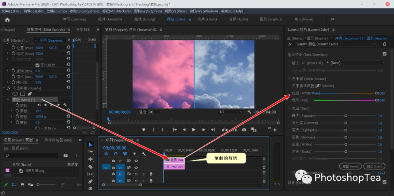Open the wrench settings in Program monitor
Image resolution: width=394 pixels, height=196 pixels.
point(249,112)
